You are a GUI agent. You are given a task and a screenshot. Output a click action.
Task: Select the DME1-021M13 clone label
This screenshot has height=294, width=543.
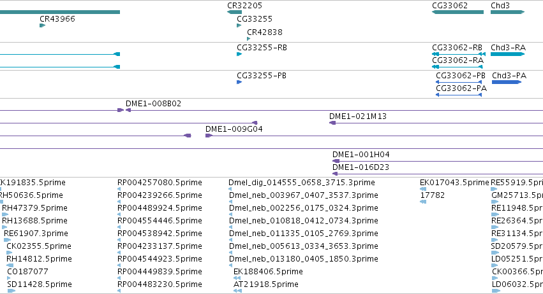[x=358, y=116]
